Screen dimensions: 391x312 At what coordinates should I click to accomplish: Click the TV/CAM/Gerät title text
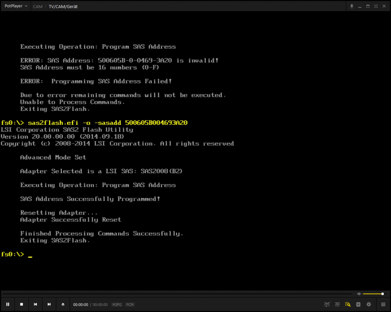63,6
